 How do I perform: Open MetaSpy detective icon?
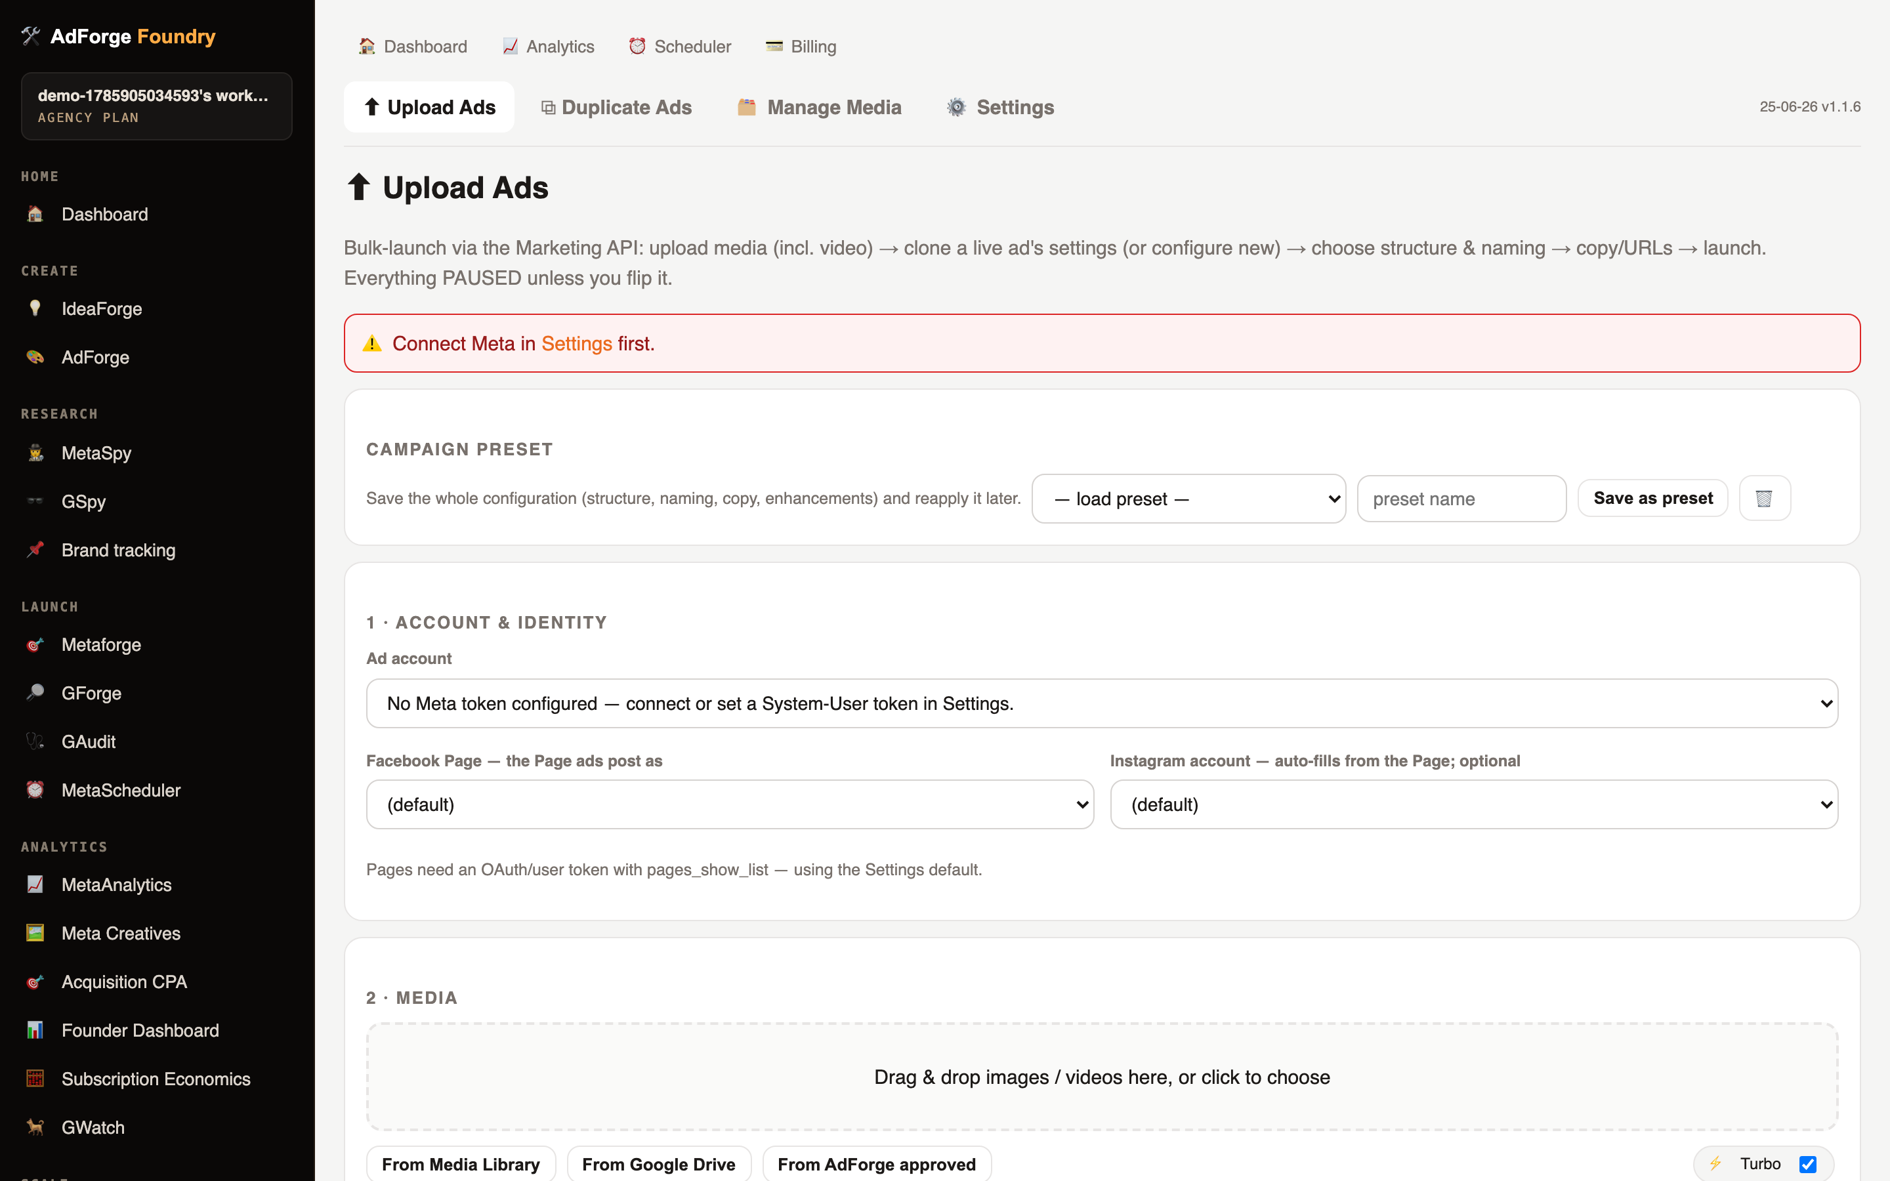[35, 453]
